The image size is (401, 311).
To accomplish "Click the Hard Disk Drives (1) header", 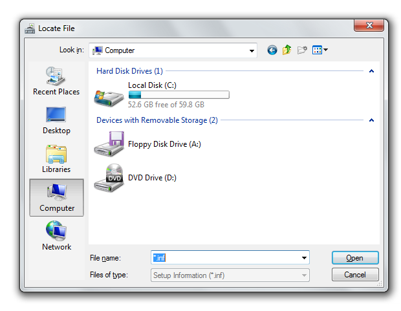I will 129,71.
